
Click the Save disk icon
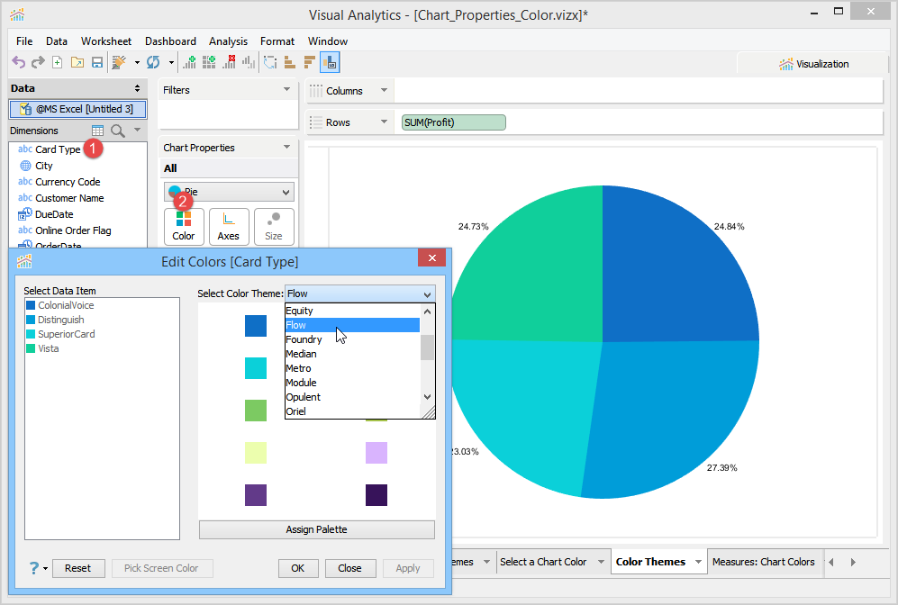[97, 62]
